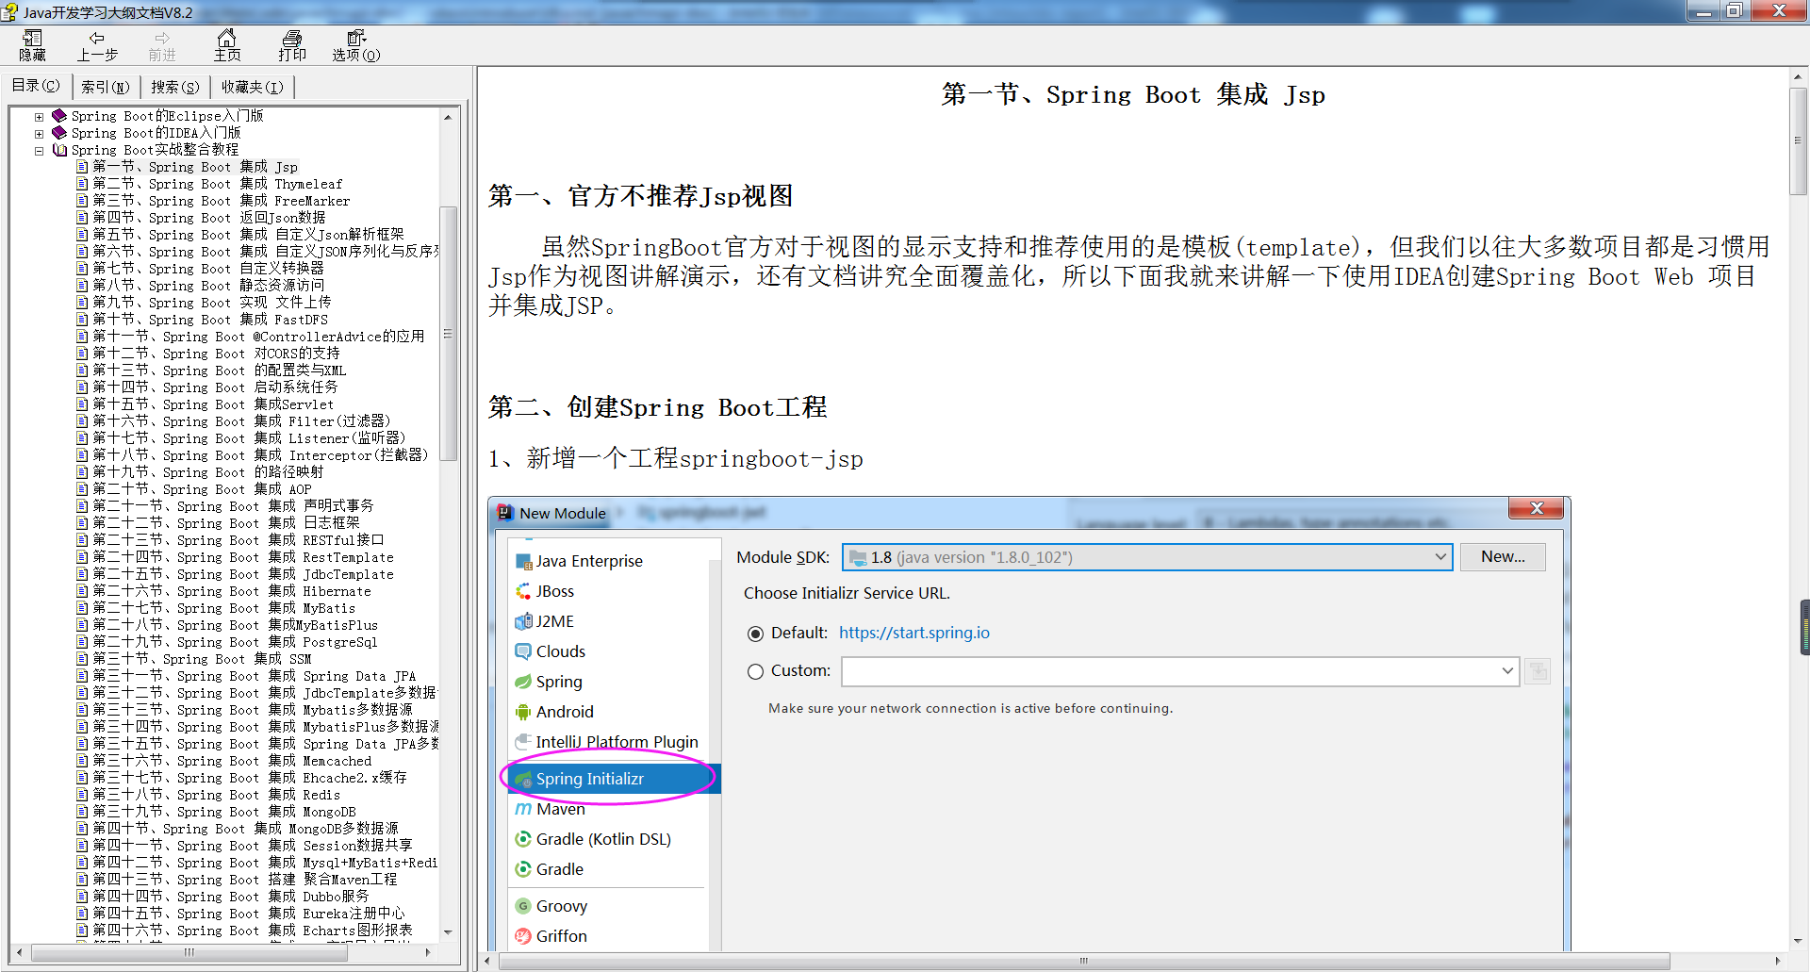Select the Groovy module type icon
Screen dimensions: 1810x972
(523, 906)
